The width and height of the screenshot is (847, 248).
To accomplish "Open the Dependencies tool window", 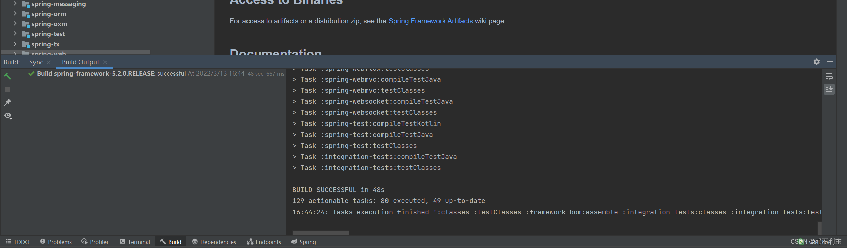I will pos(214,242).
